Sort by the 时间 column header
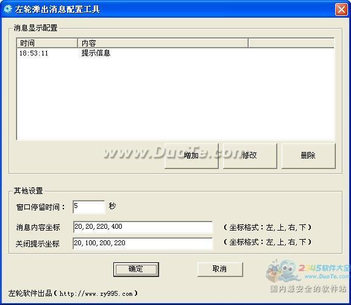This screenshot has width=351, height=305. [48, 43]
